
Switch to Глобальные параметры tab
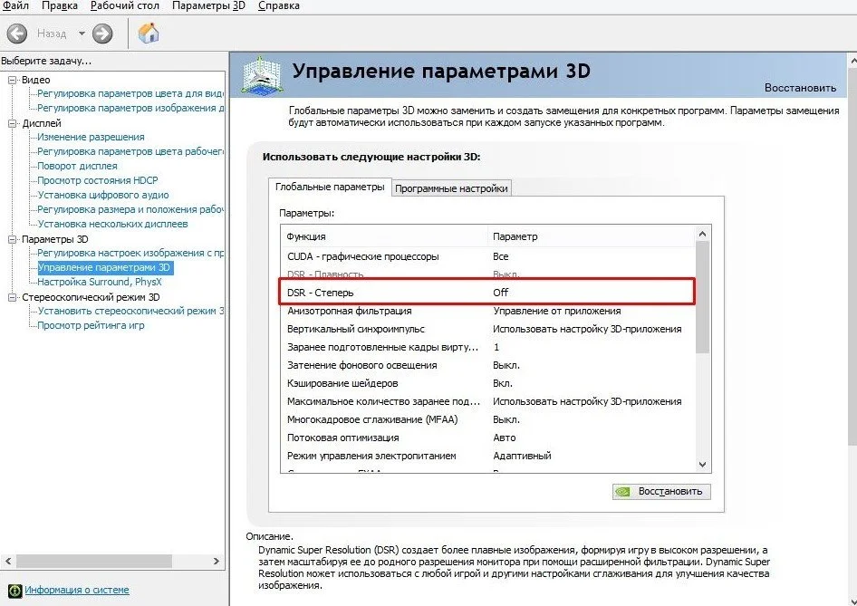click(330, 187)
